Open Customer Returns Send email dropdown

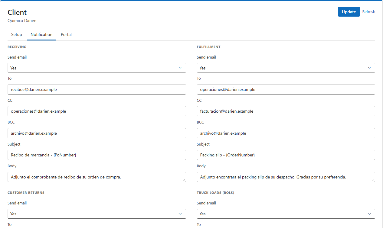pyautogui.click(x=97, y=214)
